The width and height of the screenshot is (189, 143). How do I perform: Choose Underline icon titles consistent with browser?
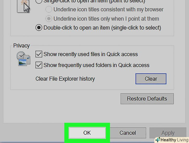[x=49, y=10]
